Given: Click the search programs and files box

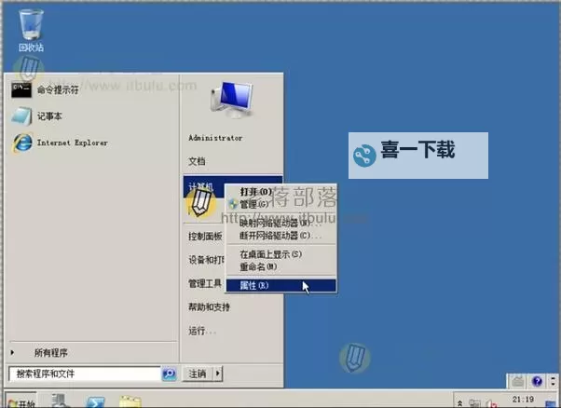Looking at the screenshot, I should [x=85, y=374].
